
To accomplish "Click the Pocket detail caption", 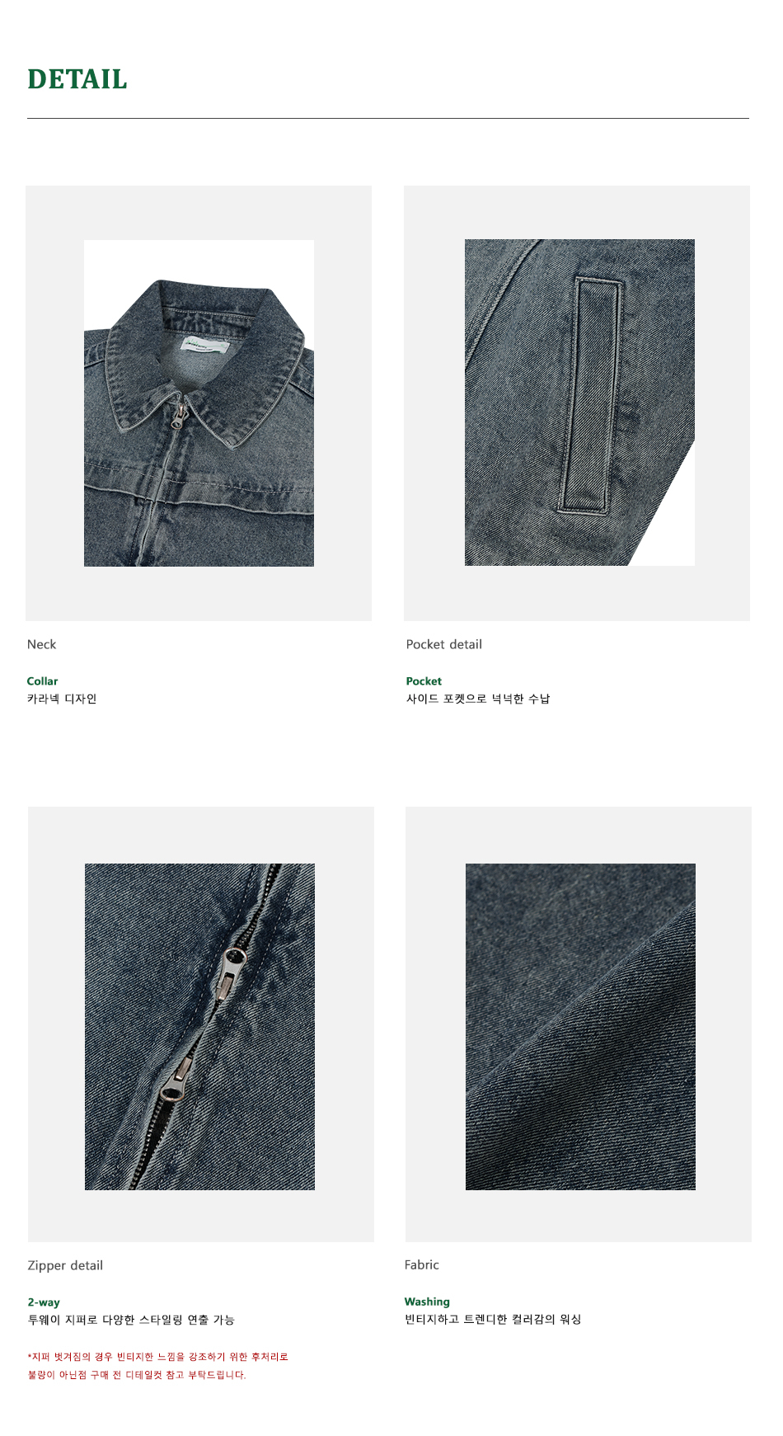I will tap(443, 644).
